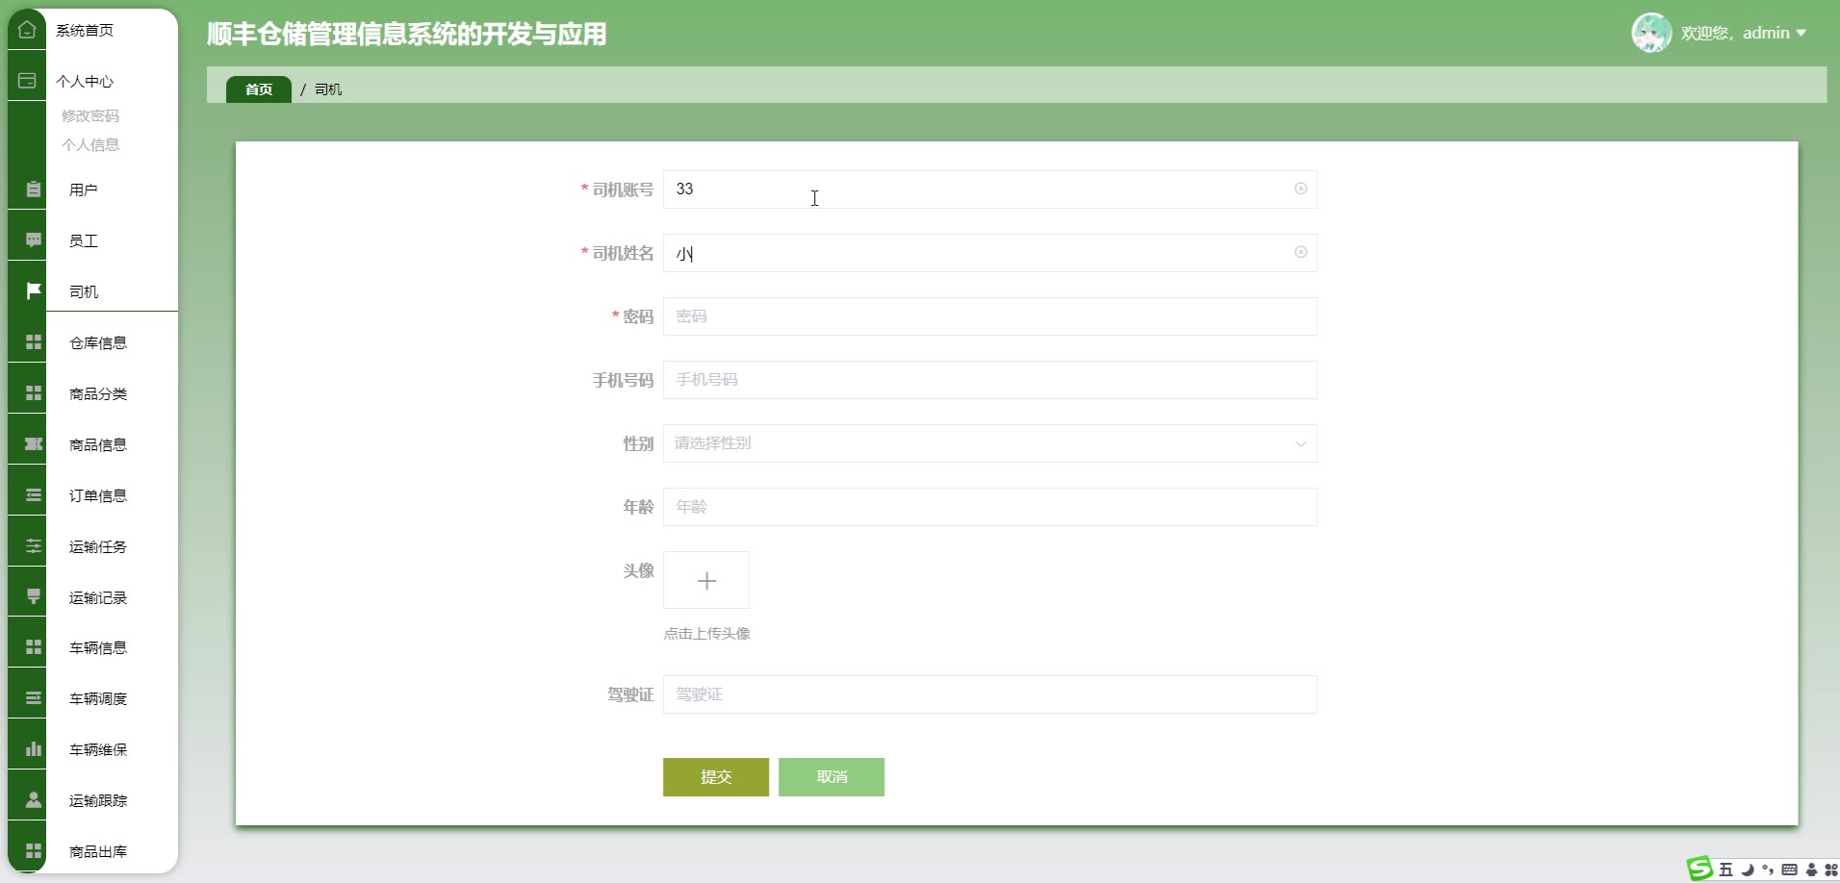The image size is (1840, 883).
Task: Focus the 司机姓名 input field
Action: [990, 253]
